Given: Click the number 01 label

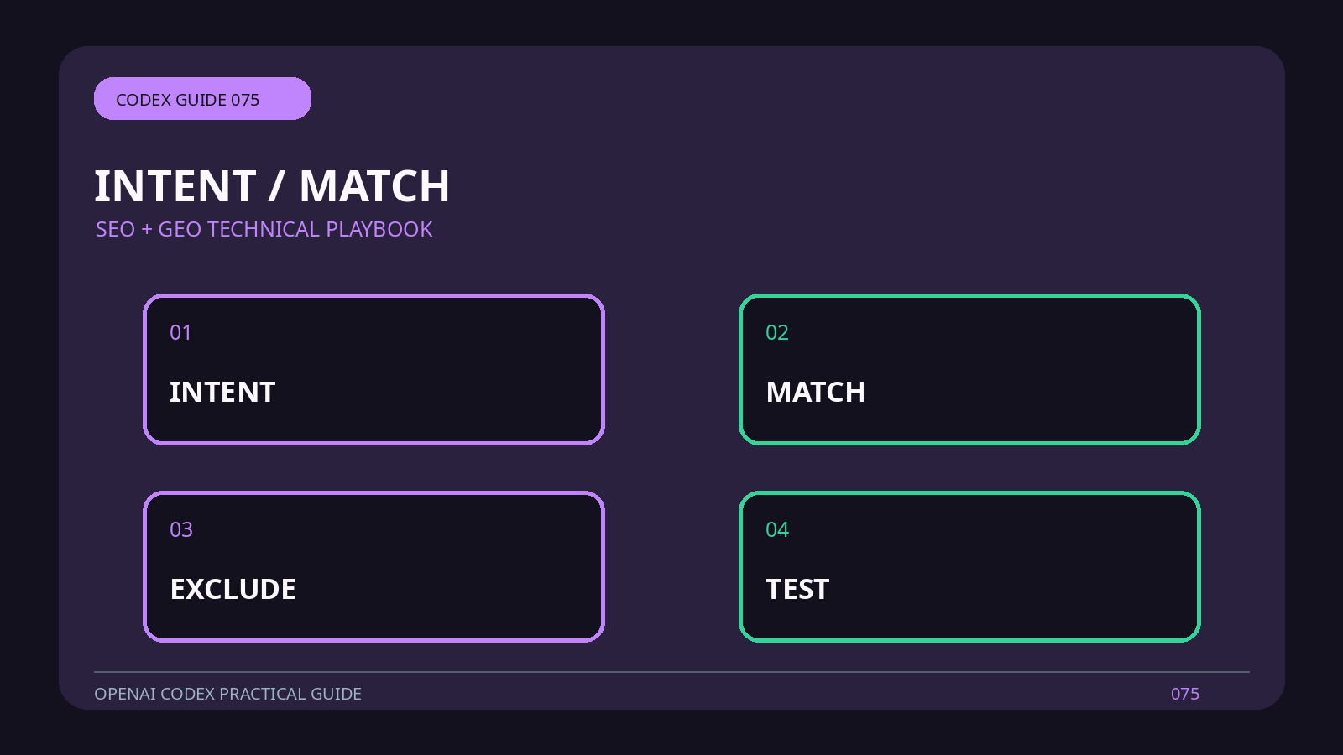Looking at the screenshot, I should point(180,333).
